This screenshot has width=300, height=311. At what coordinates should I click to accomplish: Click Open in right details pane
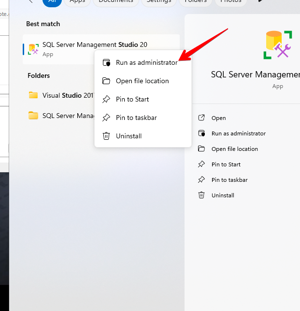[x=218, y=118]
